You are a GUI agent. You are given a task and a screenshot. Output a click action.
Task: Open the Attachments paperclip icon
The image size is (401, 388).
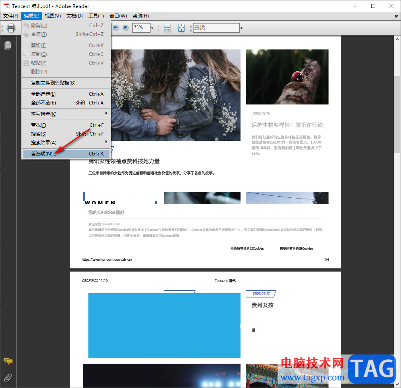(x=8, y=378)
